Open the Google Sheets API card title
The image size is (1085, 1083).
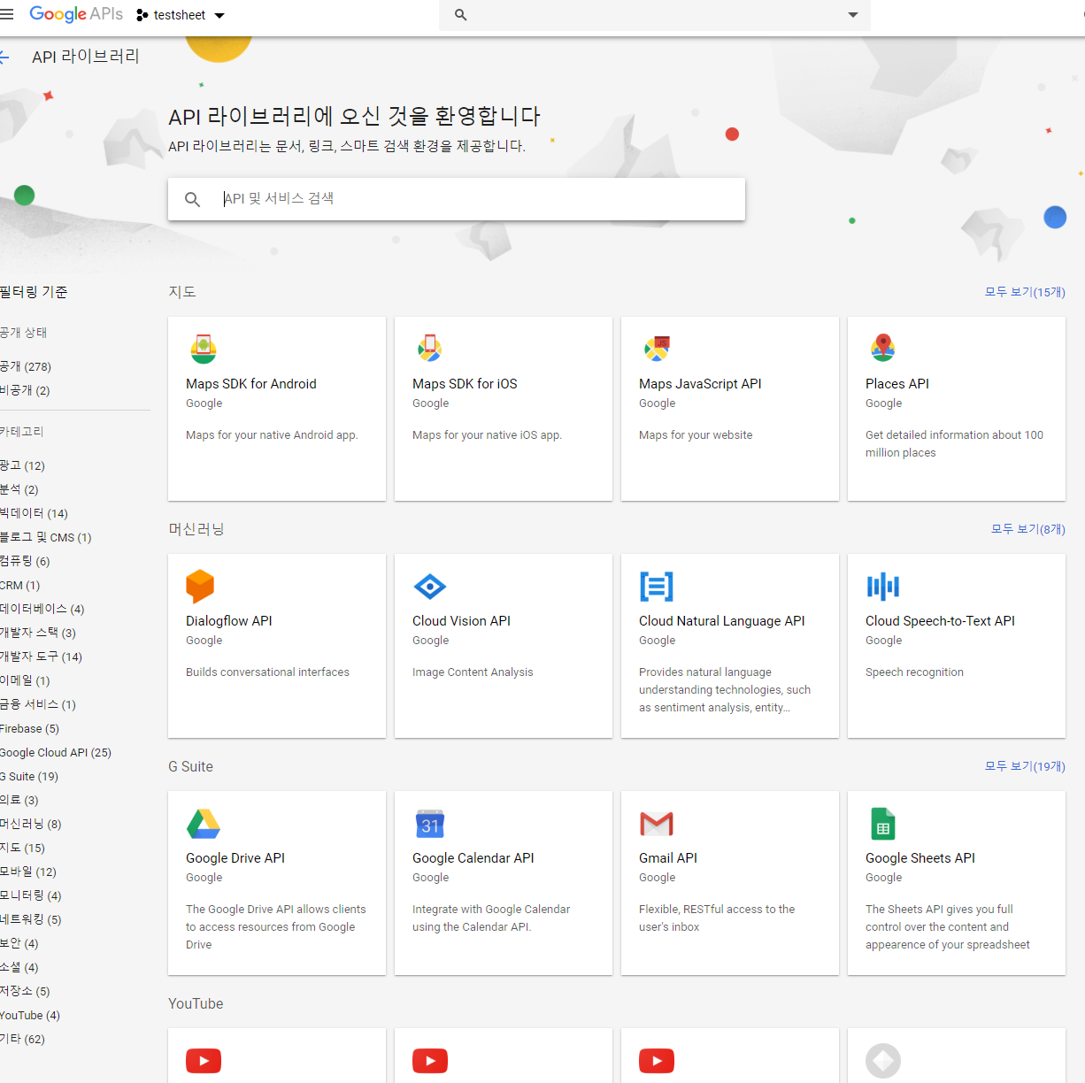(920, 858)
